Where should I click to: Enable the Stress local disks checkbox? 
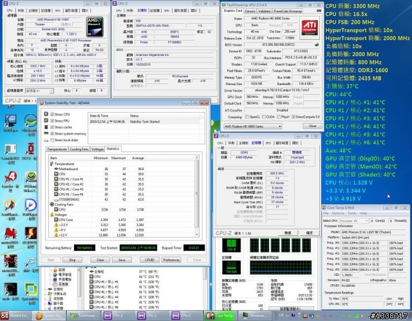pos(52,140)
